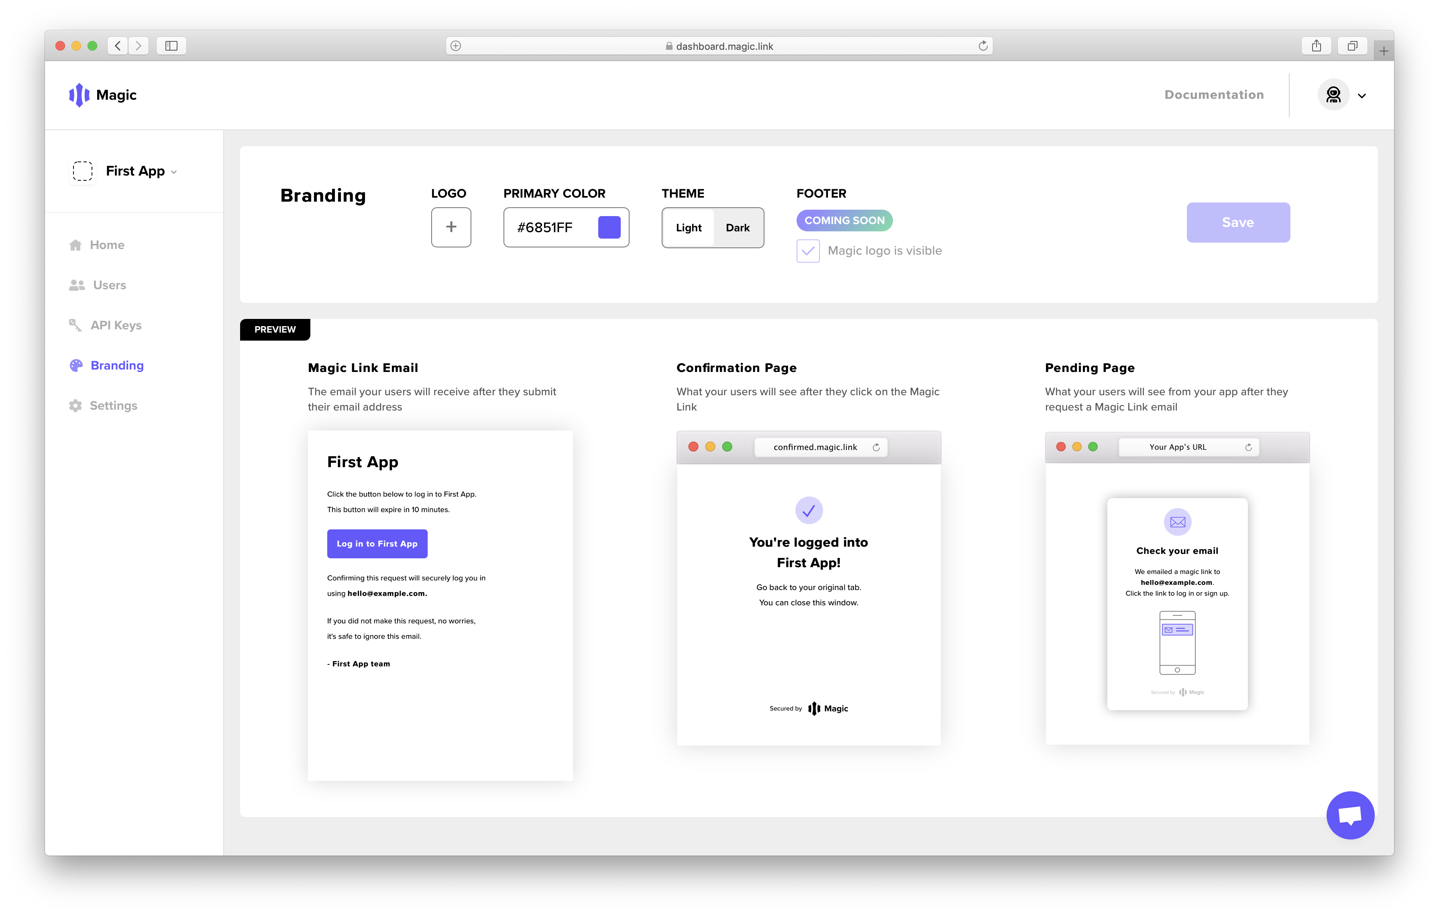The width and height of the screenshot is (1439, 915).
Task: Go forward with browser forward arrow
Action: point(138,46)
